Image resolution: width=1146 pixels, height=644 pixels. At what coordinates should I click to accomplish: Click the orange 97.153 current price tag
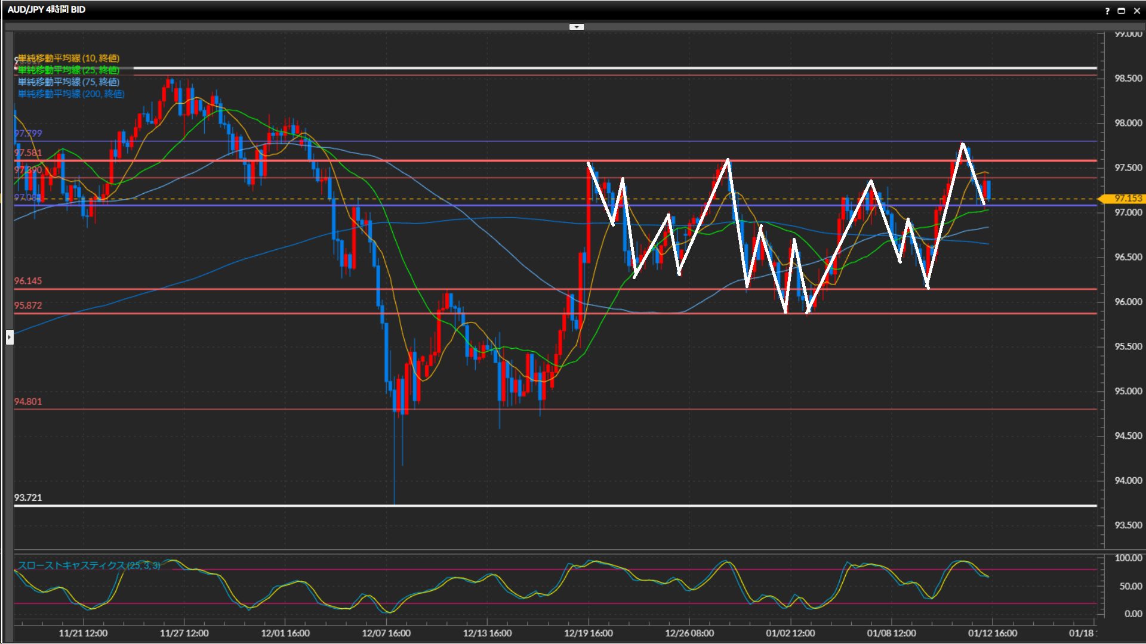[x=1127, y=199]
